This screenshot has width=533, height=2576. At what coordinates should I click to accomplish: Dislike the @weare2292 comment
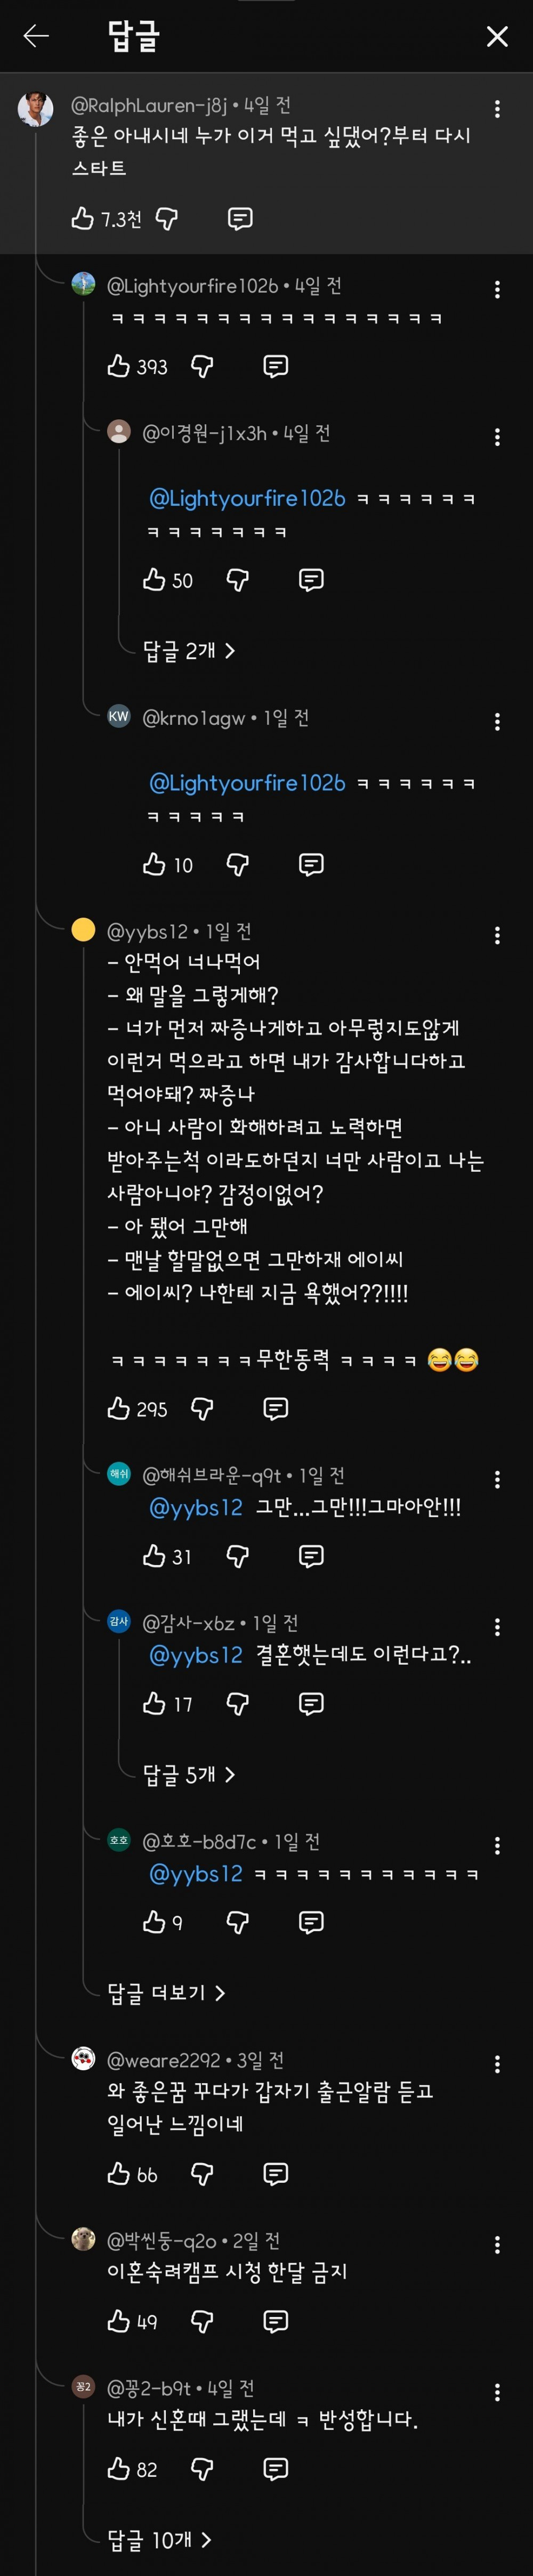[x=202, y=2174]
